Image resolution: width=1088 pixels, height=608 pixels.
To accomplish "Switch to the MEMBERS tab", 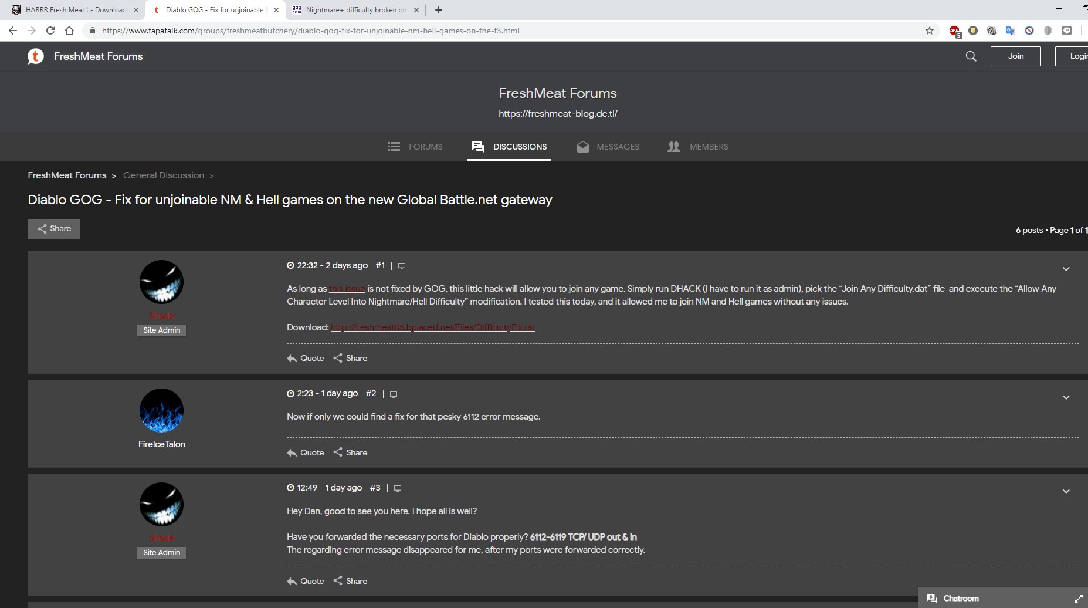I will coord(698,147).
